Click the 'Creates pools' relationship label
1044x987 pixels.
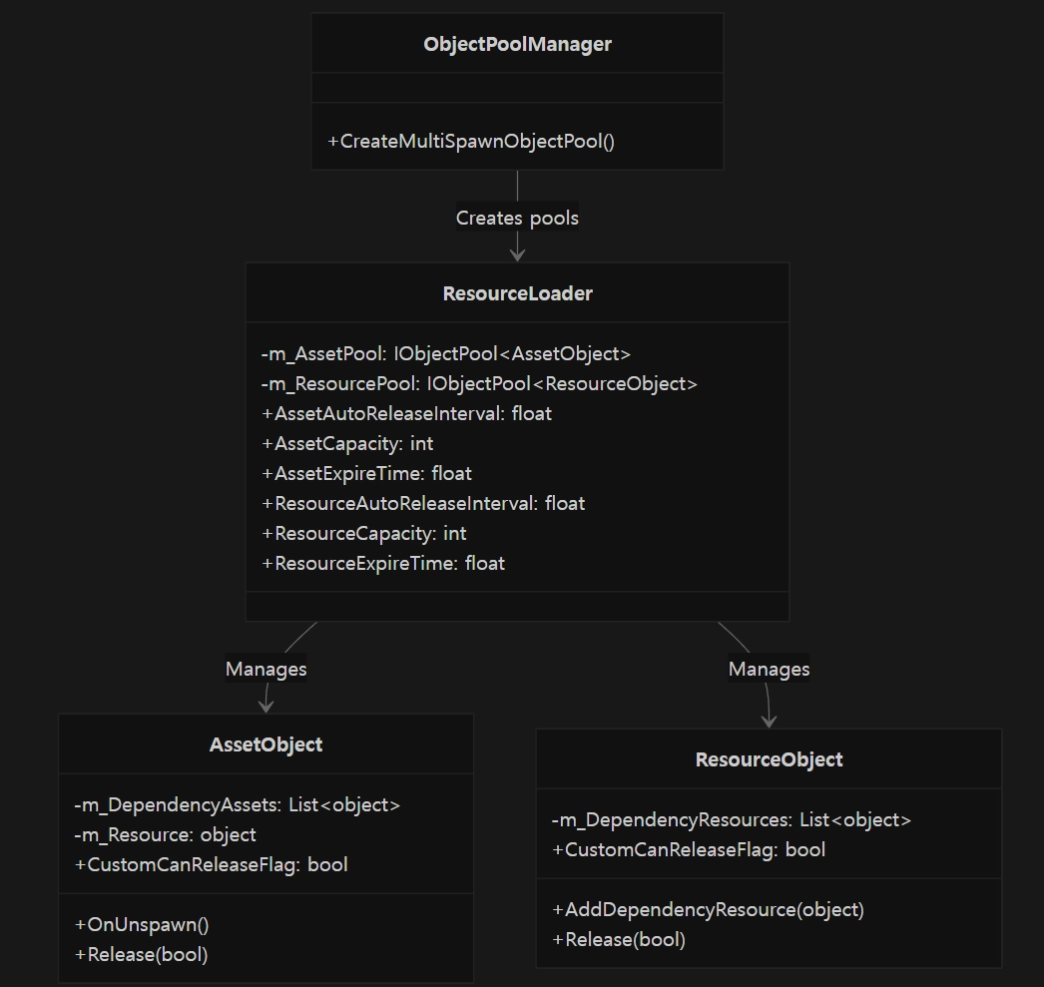(x=517, y=218)
